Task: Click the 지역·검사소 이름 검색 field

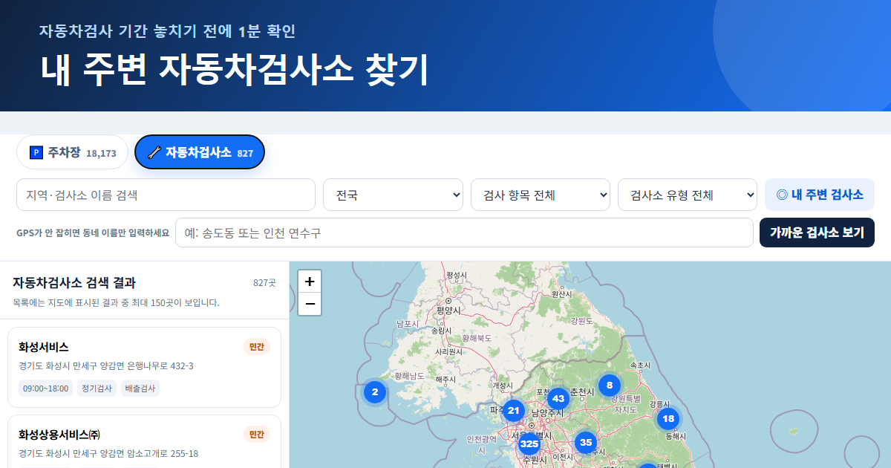Action: 166,195
